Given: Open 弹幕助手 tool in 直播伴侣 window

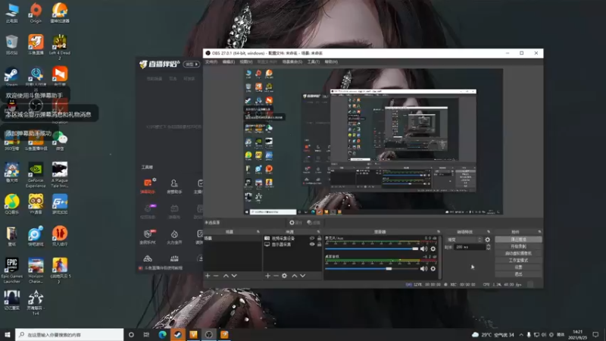Looking at the screenshot, I should click(x=148, y=186).
